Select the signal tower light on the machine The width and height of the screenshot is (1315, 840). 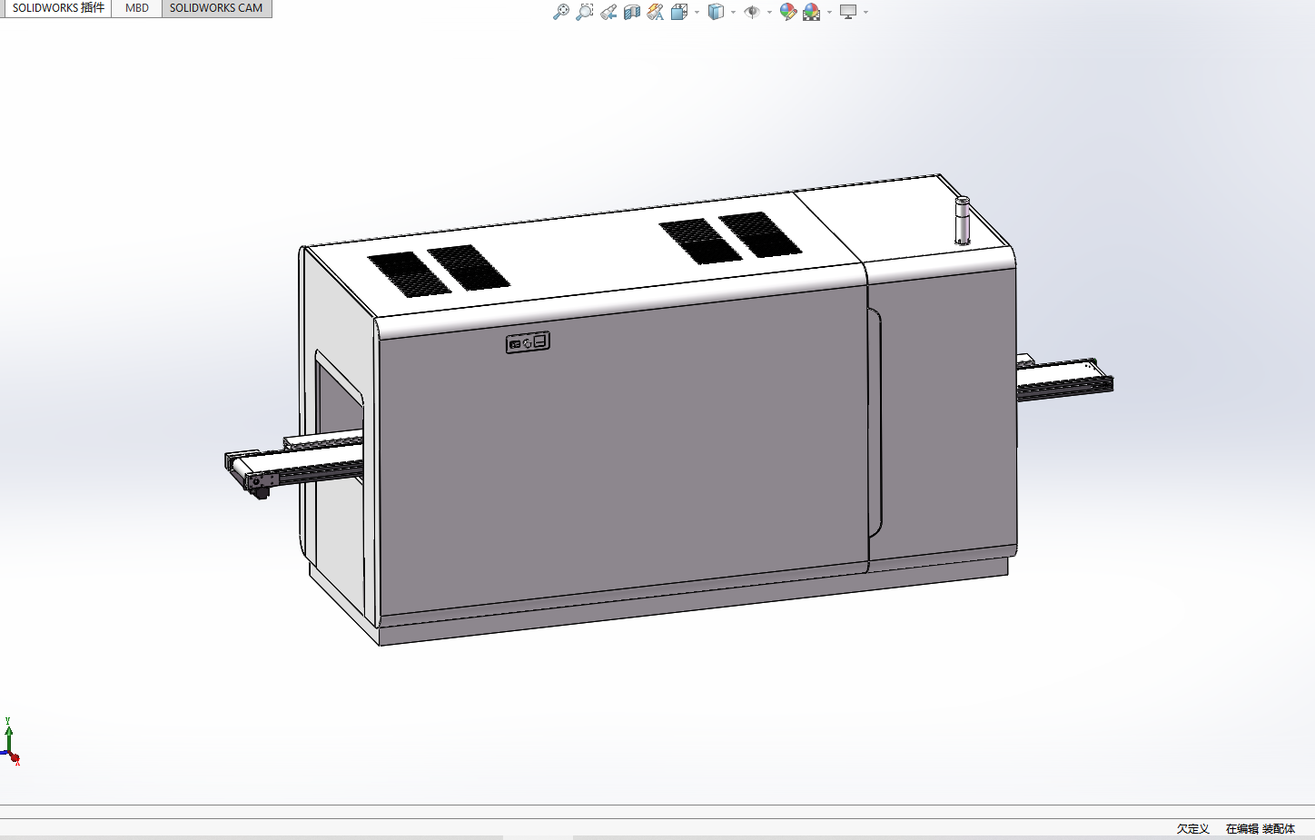point(963,221)
